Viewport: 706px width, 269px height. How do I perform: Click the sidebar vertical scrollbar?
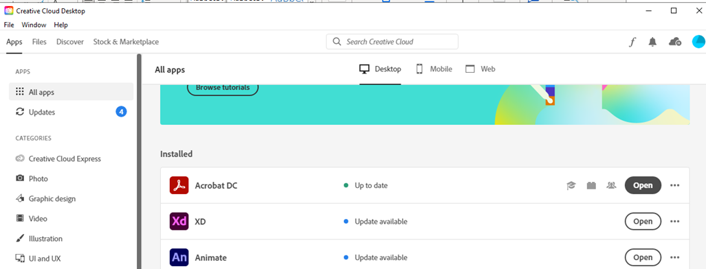[x=139, y=161]
